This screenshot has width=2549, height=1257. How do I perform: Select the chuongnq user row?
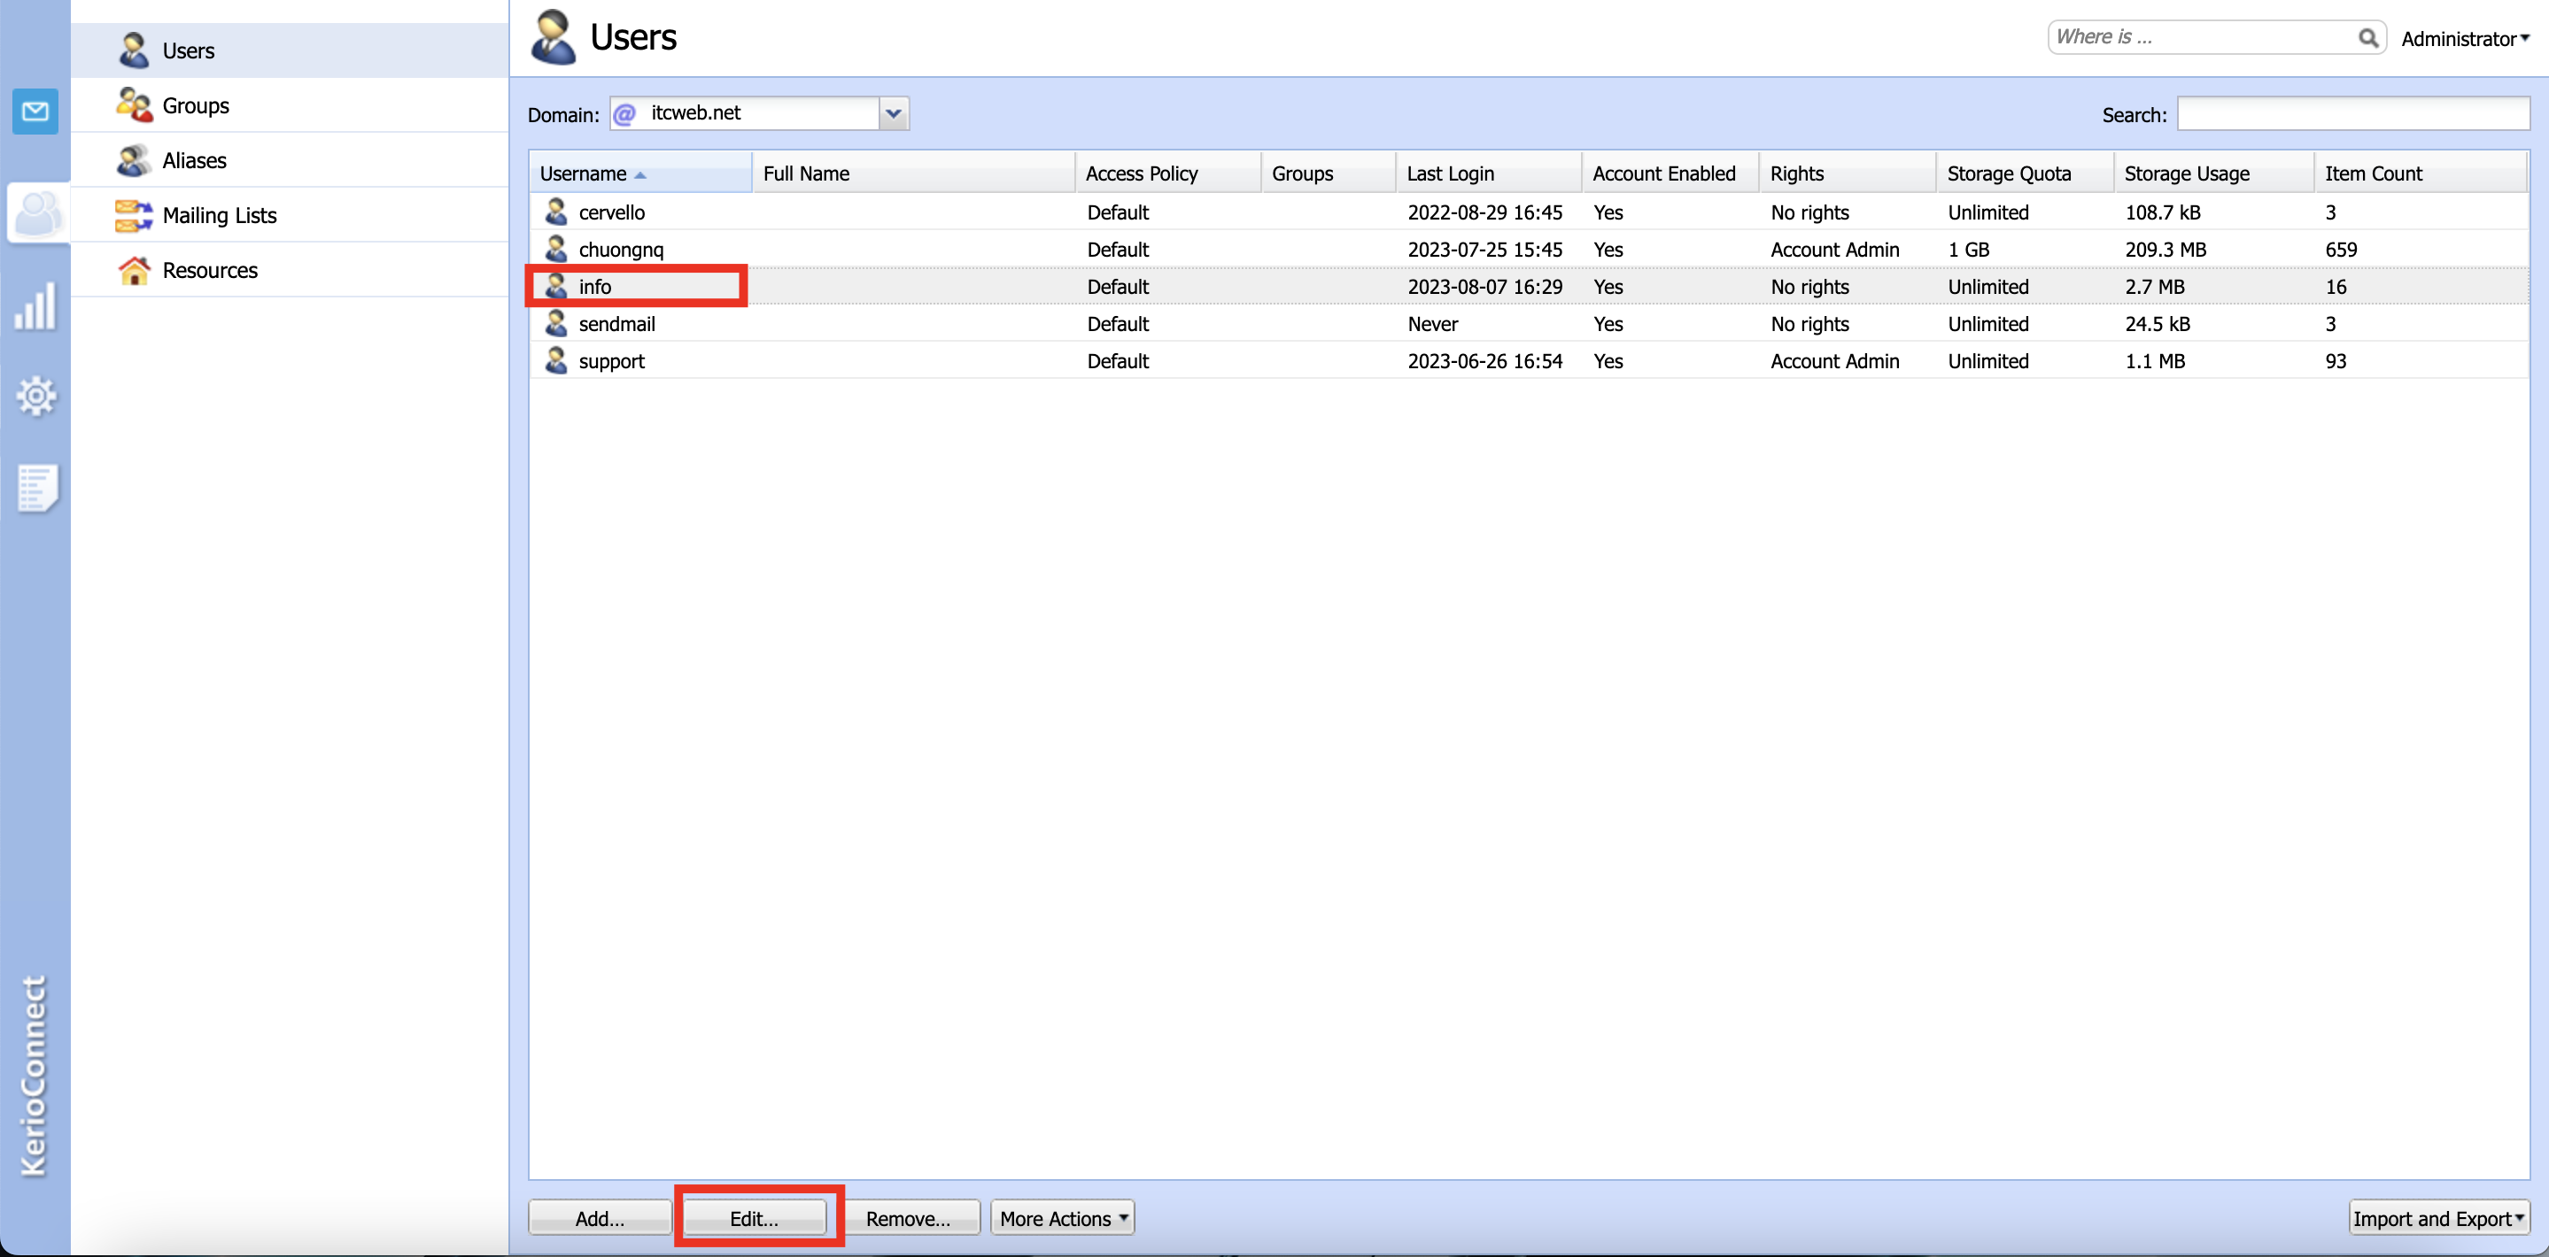click(x=622, y=250)
